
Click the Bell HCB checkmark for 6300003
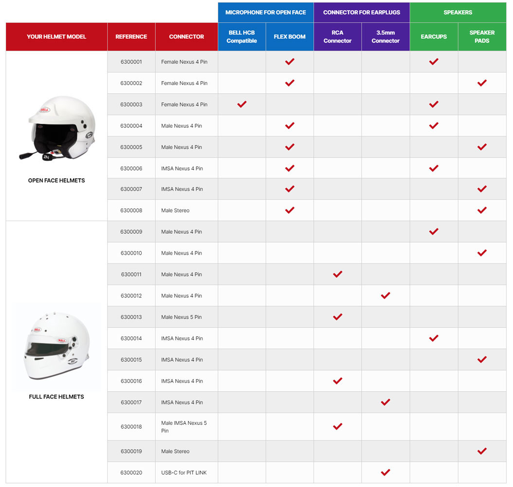[x=241, y=104]
